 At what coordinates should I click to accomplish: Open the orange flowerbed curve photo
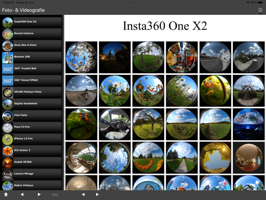tap(148, 157)
